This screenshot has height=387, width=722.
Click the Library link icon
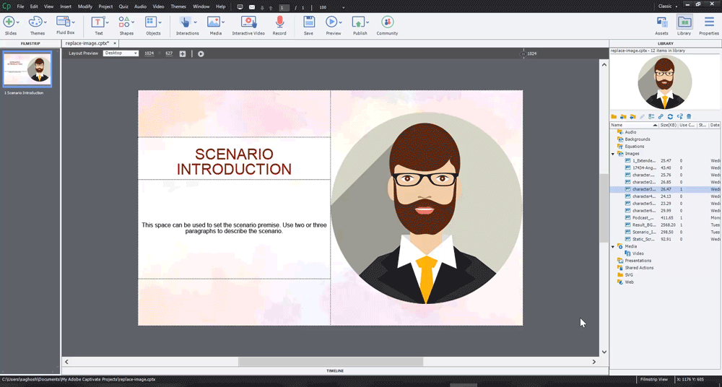pyautogui.click(x=661, y=116)
